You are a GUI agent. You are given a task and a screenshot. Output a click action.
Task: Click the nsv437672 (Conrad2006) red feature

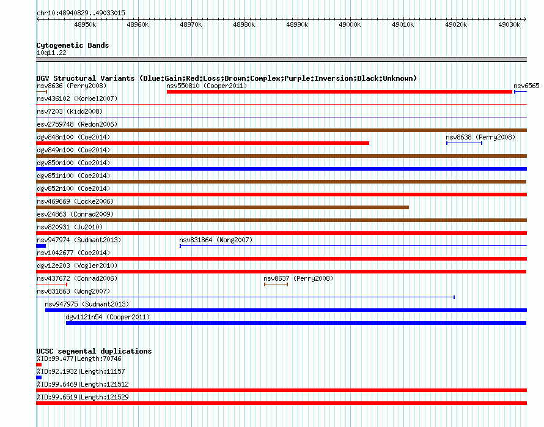(x=52, y=284)
